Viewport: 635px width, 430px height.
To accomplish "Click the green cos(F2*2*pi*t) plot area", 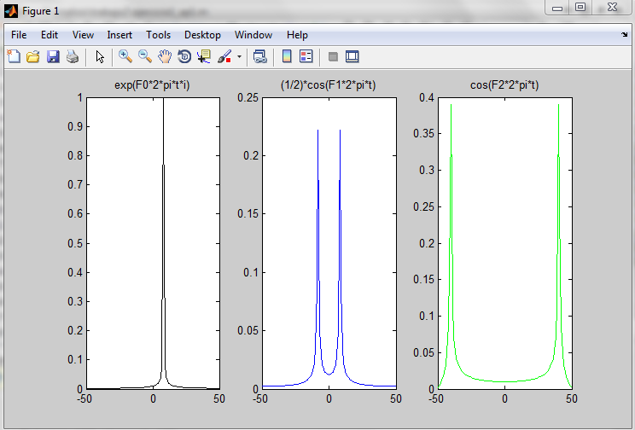I will [504, 243].
